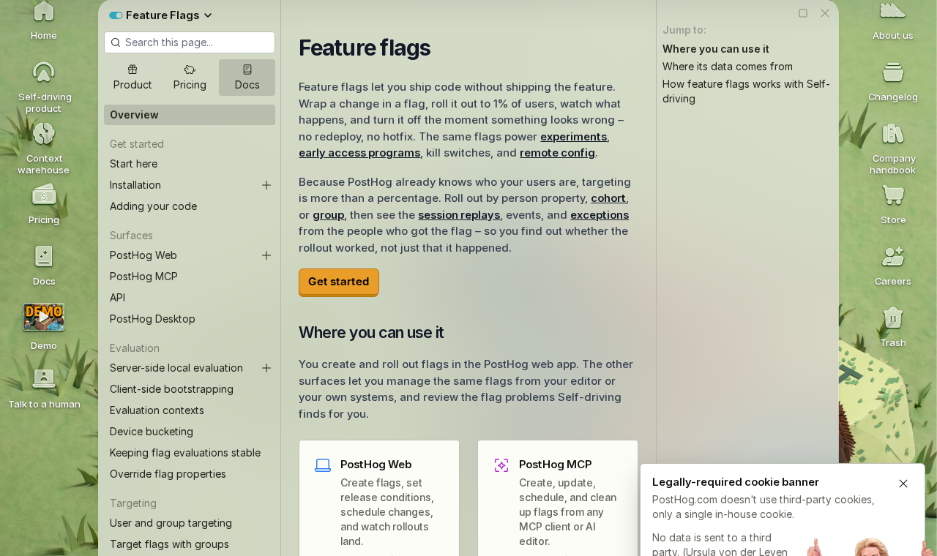Screen dimensions: 937x556
Task: Play the Demo thumbnail
Action: 44,317
